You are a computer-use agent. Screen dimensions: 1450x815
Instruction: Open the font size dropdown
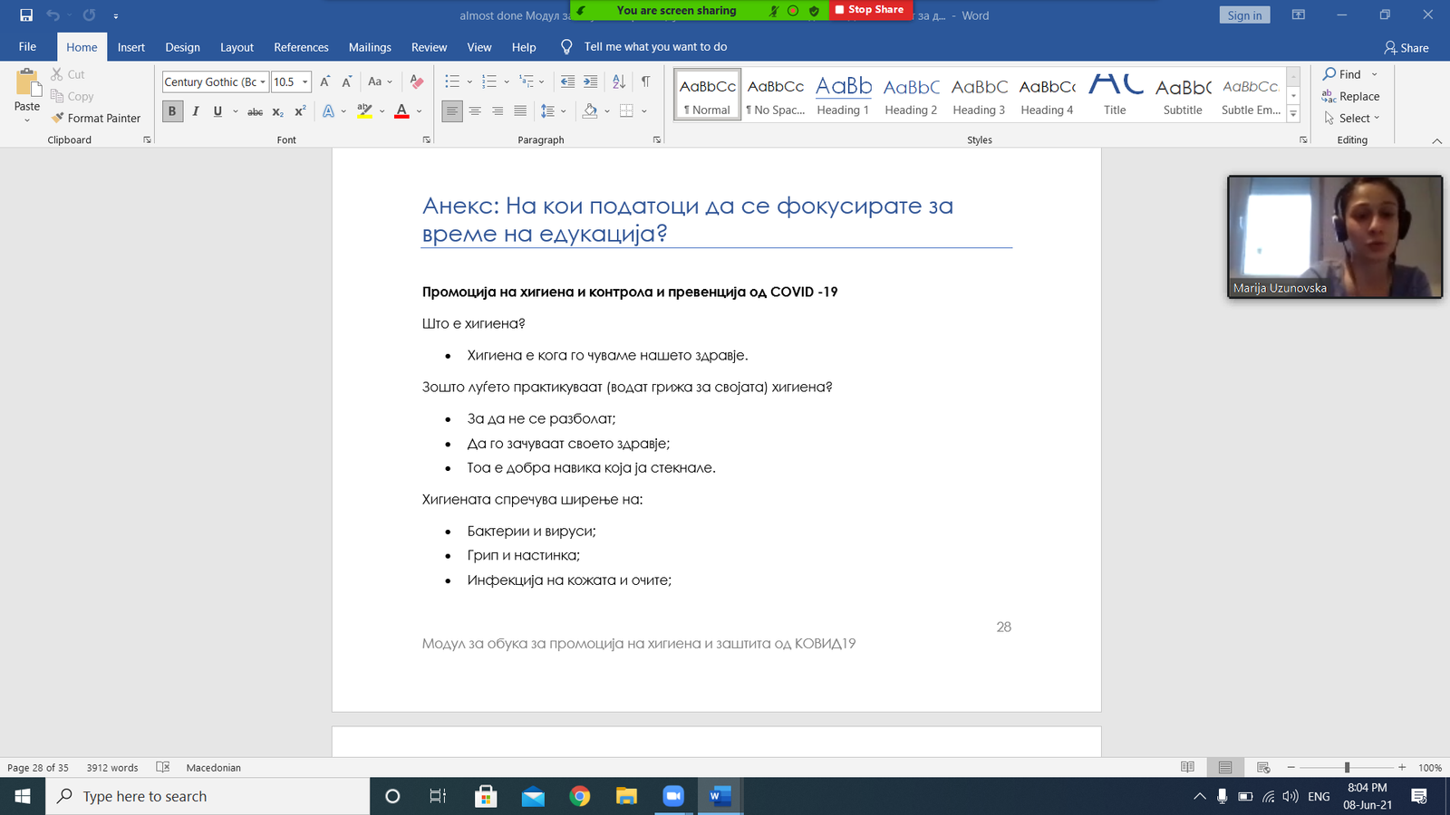coord(305,82)
